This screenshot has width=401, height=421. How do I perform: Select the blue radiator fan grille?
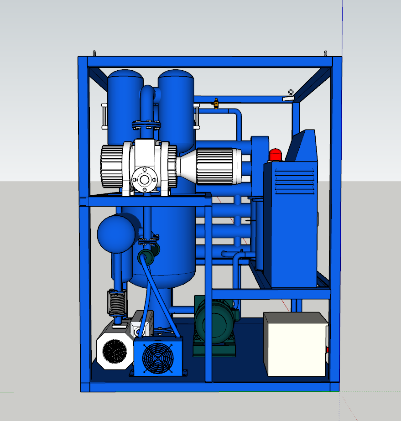pyautogui.click(x=158, y=358)
